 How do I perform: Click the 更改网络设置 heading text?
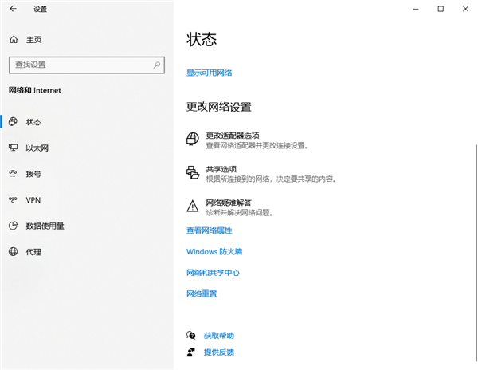(218, 107)
